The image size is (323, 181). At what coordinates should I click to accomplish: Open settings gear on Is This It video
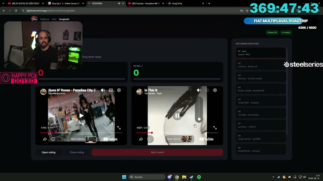tap(215, 90)
